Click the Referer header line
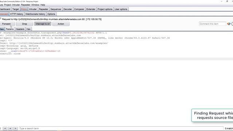The height and width of the screenshot is (131, 233). [x=54, y=43]
